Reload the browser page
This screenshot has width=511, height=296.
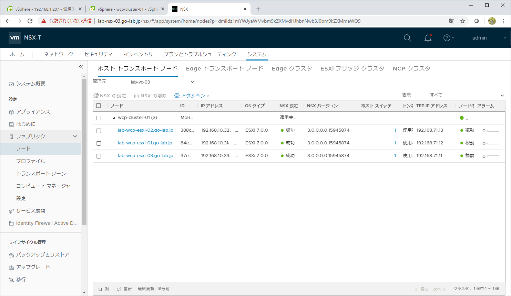pyautogui.click(x=30, y=21)
